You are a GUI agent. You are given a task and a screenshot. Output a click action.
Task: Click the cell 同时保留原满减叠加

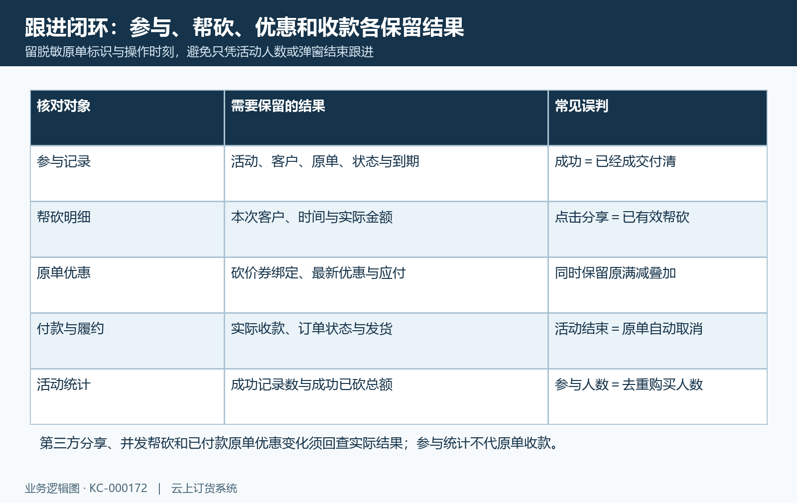[658, 285]
